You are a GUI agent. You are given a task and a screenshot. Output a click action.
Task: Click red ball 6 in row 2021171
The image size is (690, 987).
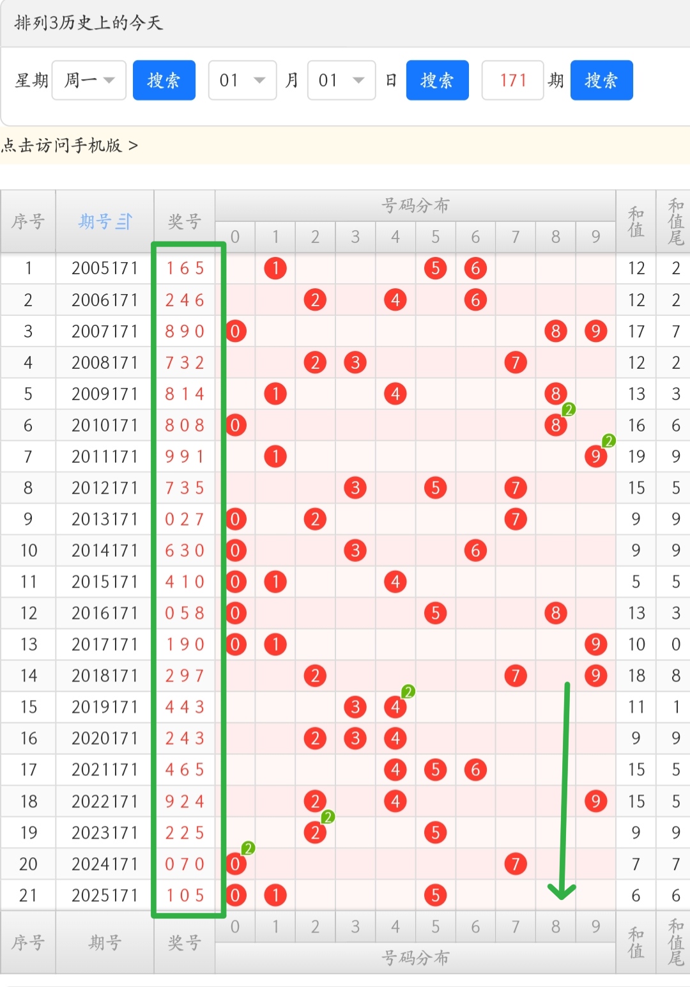click(x=475, y=770)
